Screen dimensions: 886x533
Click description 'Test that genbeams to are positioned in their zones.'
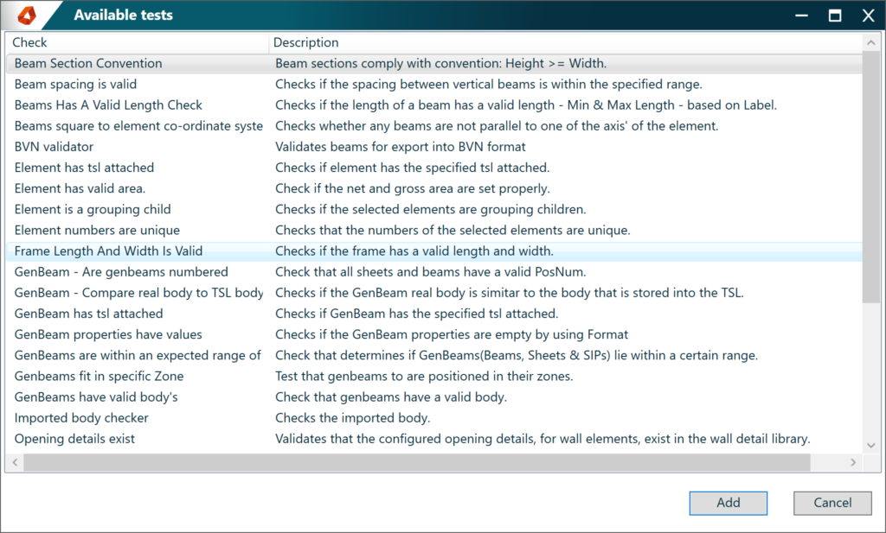pyautogui.click(x=424, y=376)
